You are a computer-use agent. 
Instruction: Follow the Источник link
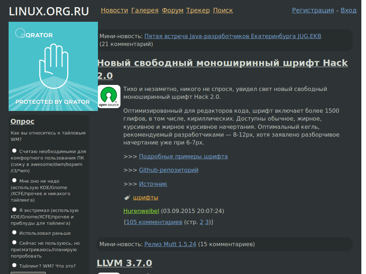153,184
